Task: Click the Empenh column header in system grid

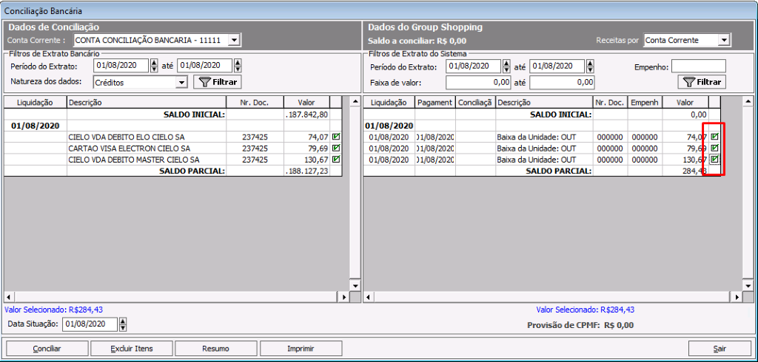Action: coord(645,103)
